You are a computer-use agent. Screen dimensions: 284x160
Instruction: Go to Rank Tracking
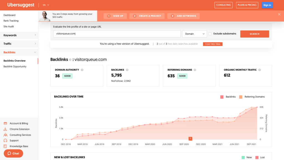11,21
